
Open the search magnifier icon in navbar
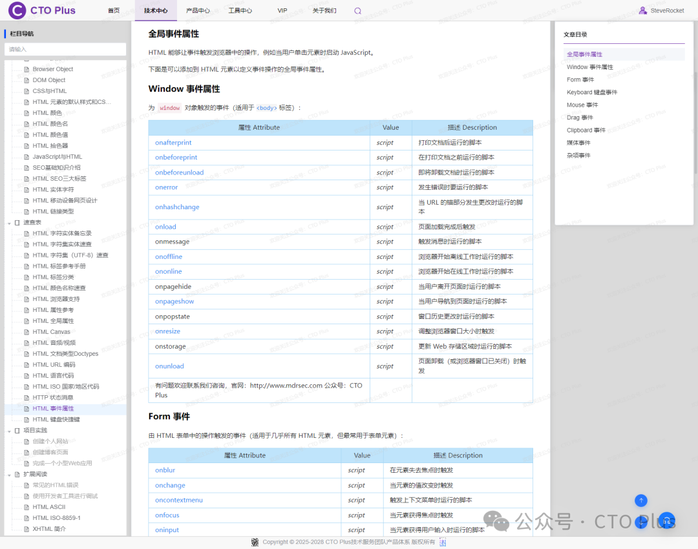click(357, 11)
